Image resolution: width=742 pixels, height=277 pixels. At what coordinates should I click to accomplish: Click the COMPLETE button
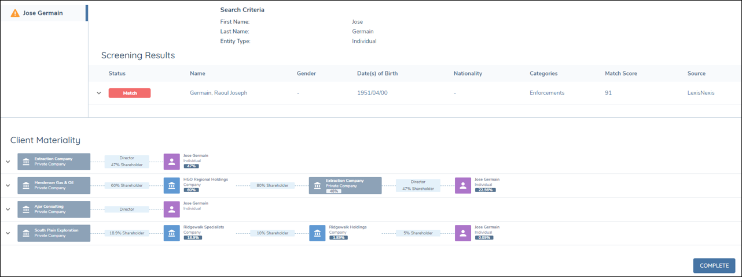(714, 265)
